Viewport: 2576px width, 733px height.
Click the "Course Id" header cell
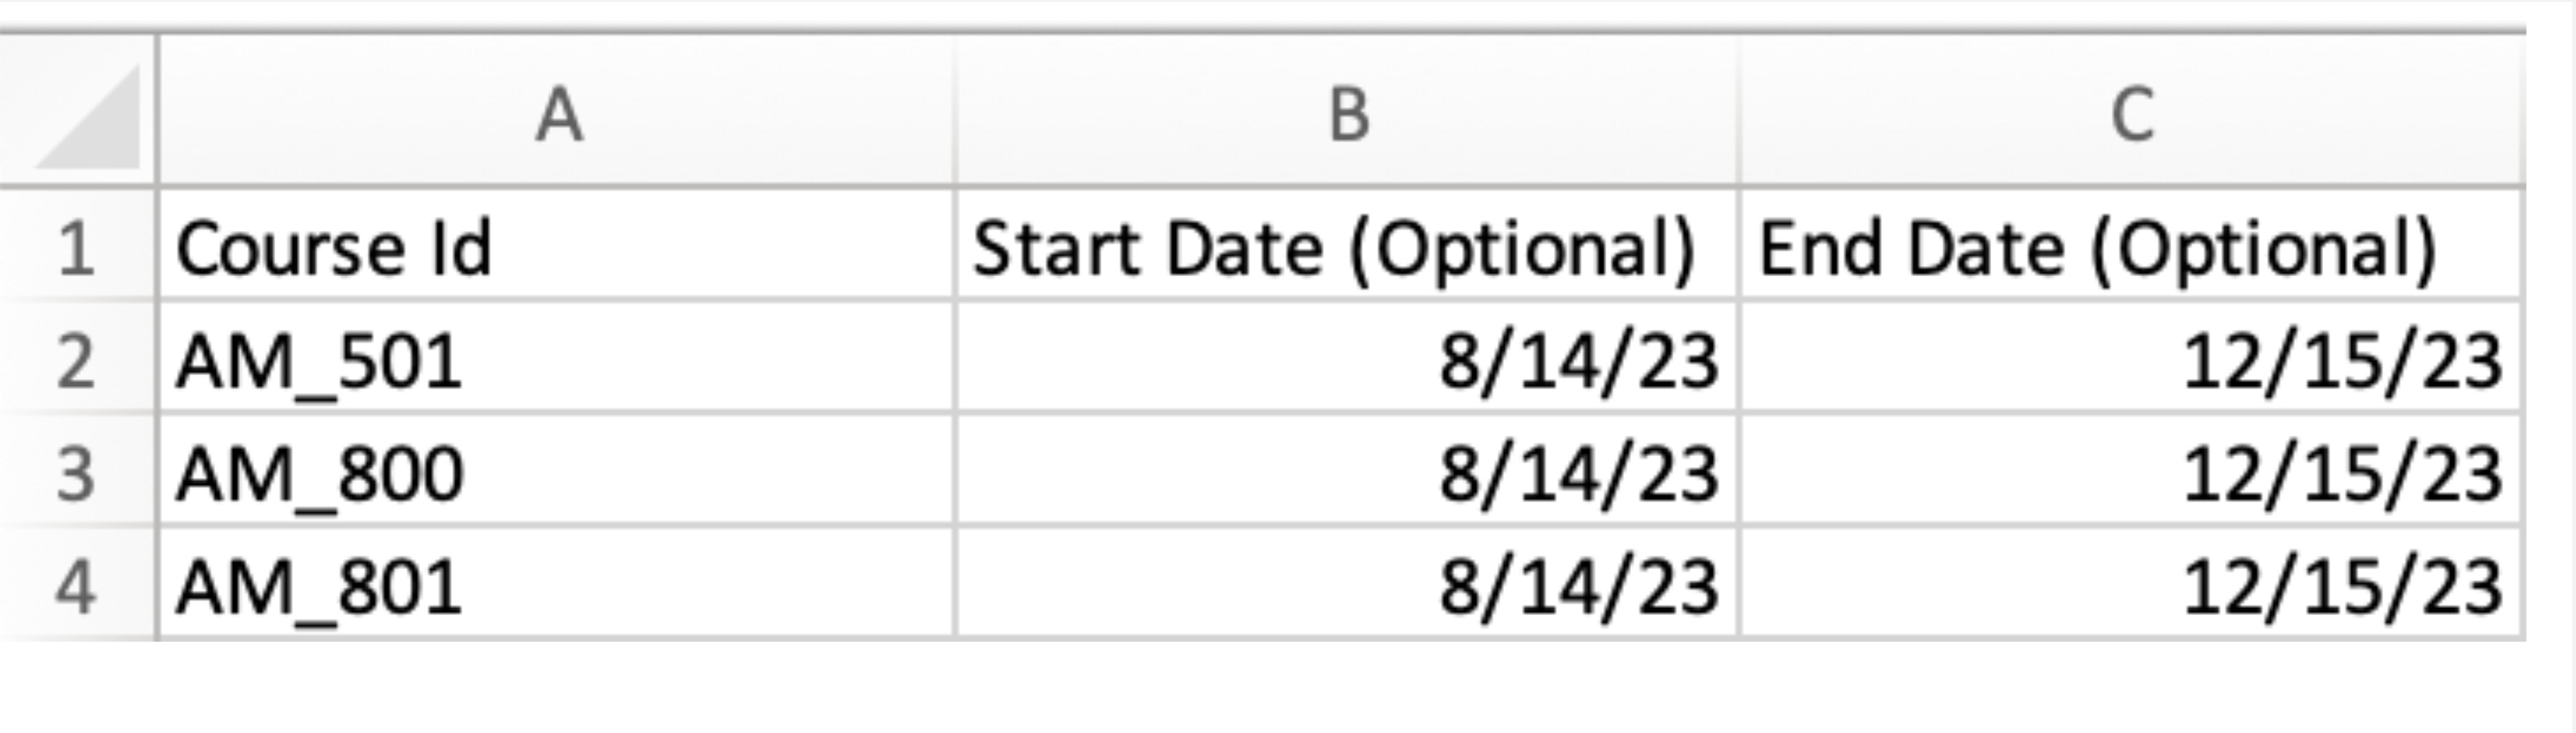coord(557,247)
